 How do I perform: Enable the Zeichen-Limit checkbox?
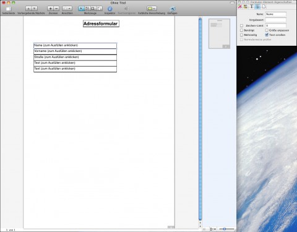241,25
